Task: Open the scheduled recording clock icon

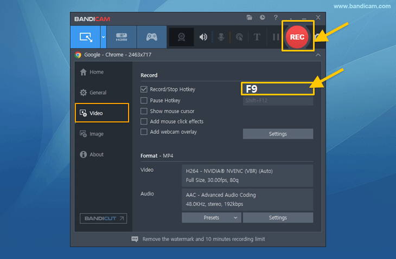Action: click(x=263, y=17)
